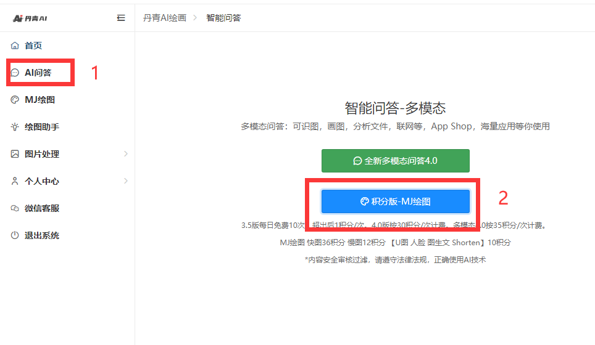Go to 丹青AI绘画 in the breadcrumb
This screenshot has height=345, width=595.
[x=164, y=18]
